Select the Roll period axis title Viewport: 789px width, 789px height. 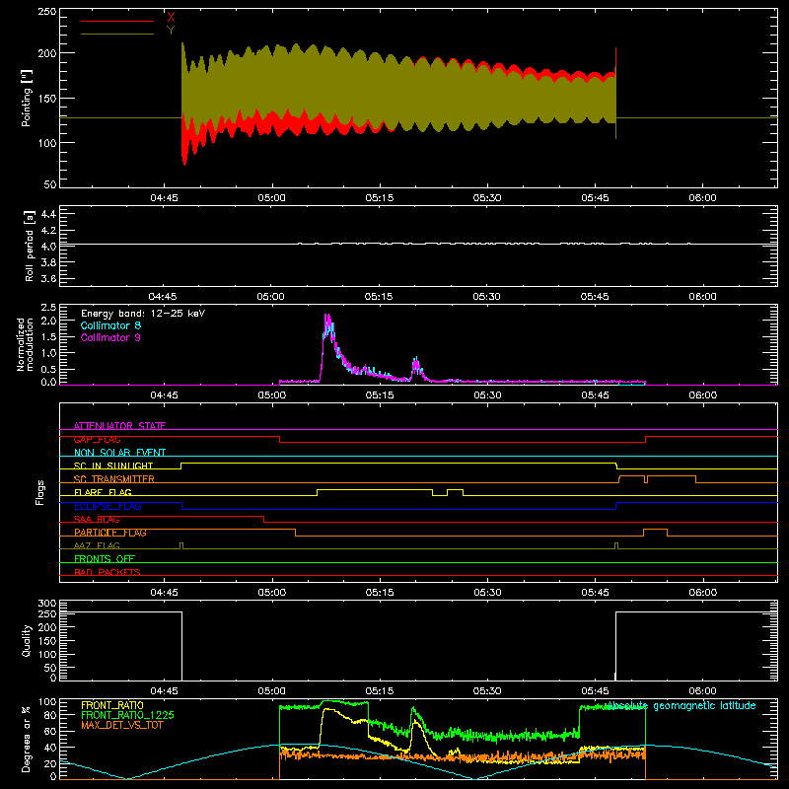click(30, 246)
